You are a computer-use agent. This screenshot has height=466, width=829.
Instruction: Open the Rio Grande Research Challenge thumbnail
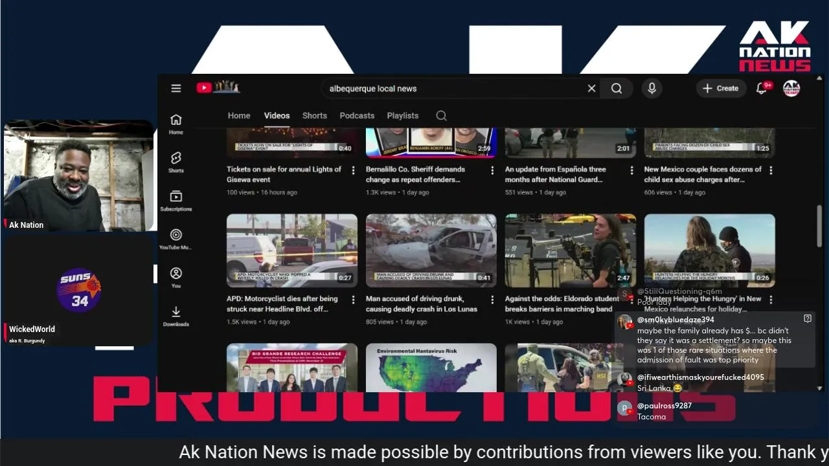[292, 368]
